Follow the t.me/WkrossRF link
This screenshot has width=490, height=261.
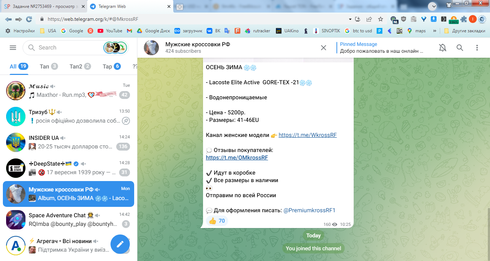(x=307, y=135)
